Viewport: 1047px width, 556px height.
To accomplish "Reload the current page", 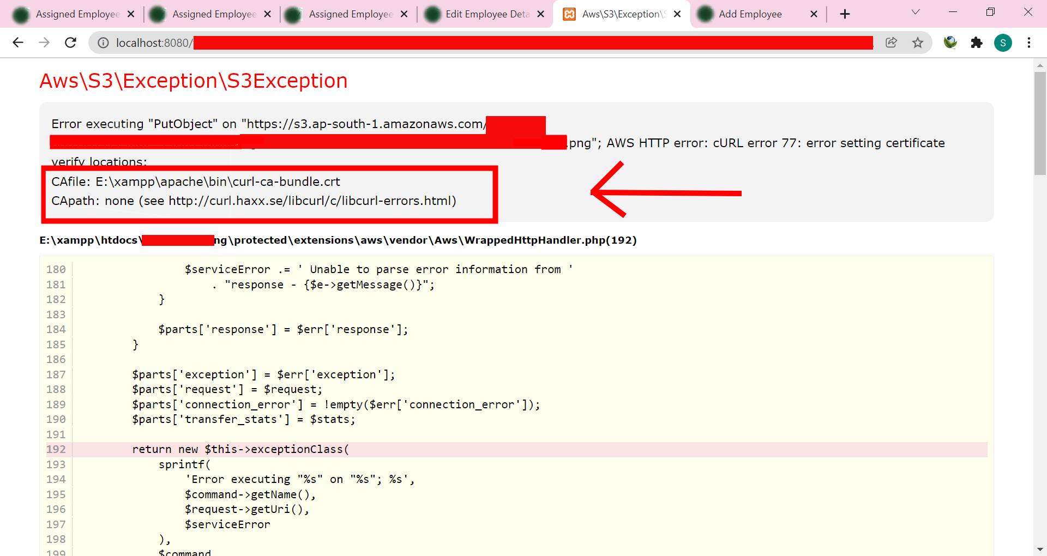I will pyautogui.click(x=70, y=43).
